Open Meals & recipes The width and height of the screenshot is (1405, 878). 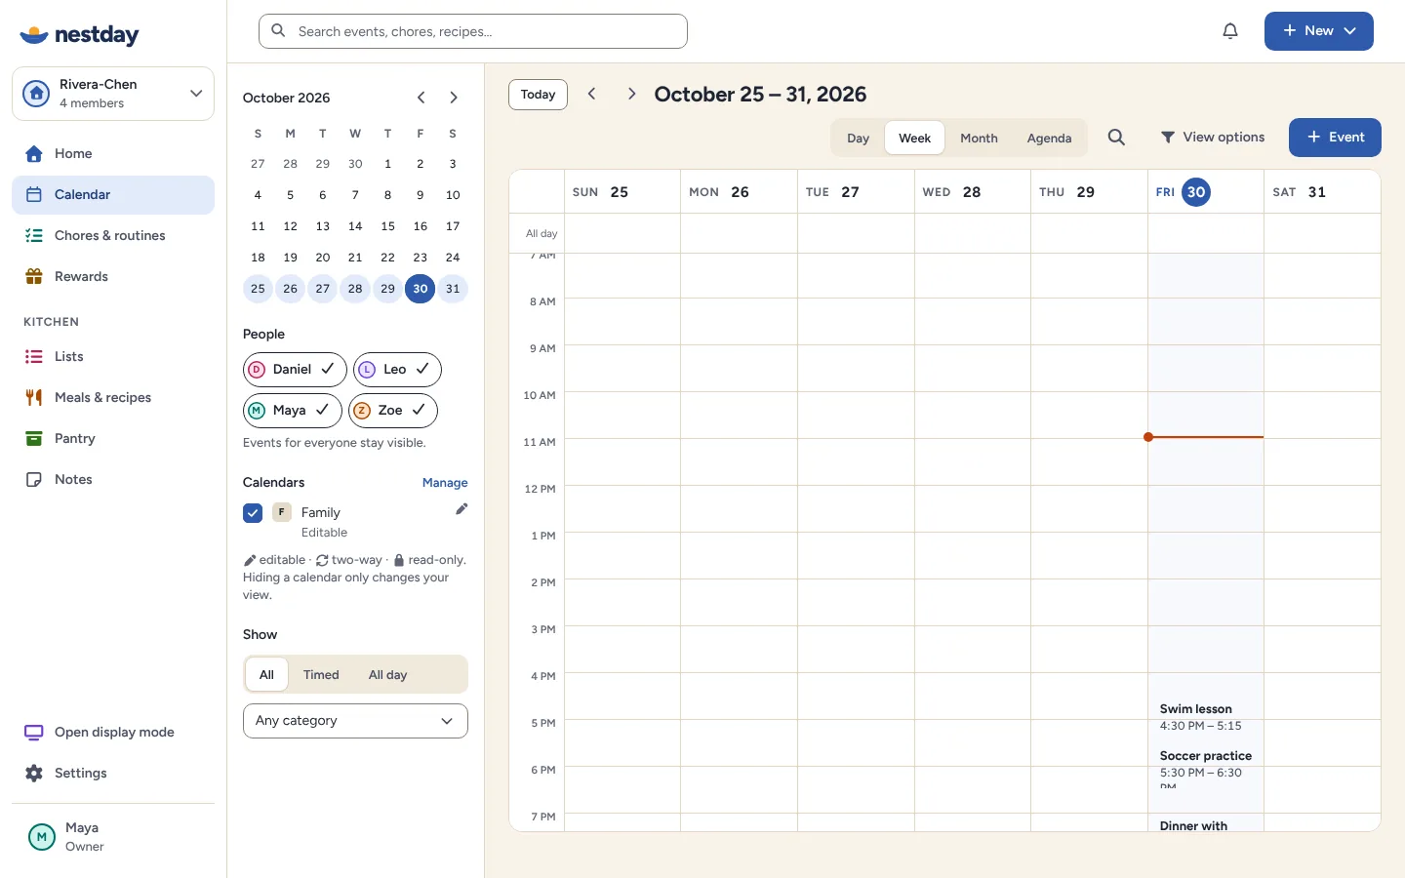[113, 398]
